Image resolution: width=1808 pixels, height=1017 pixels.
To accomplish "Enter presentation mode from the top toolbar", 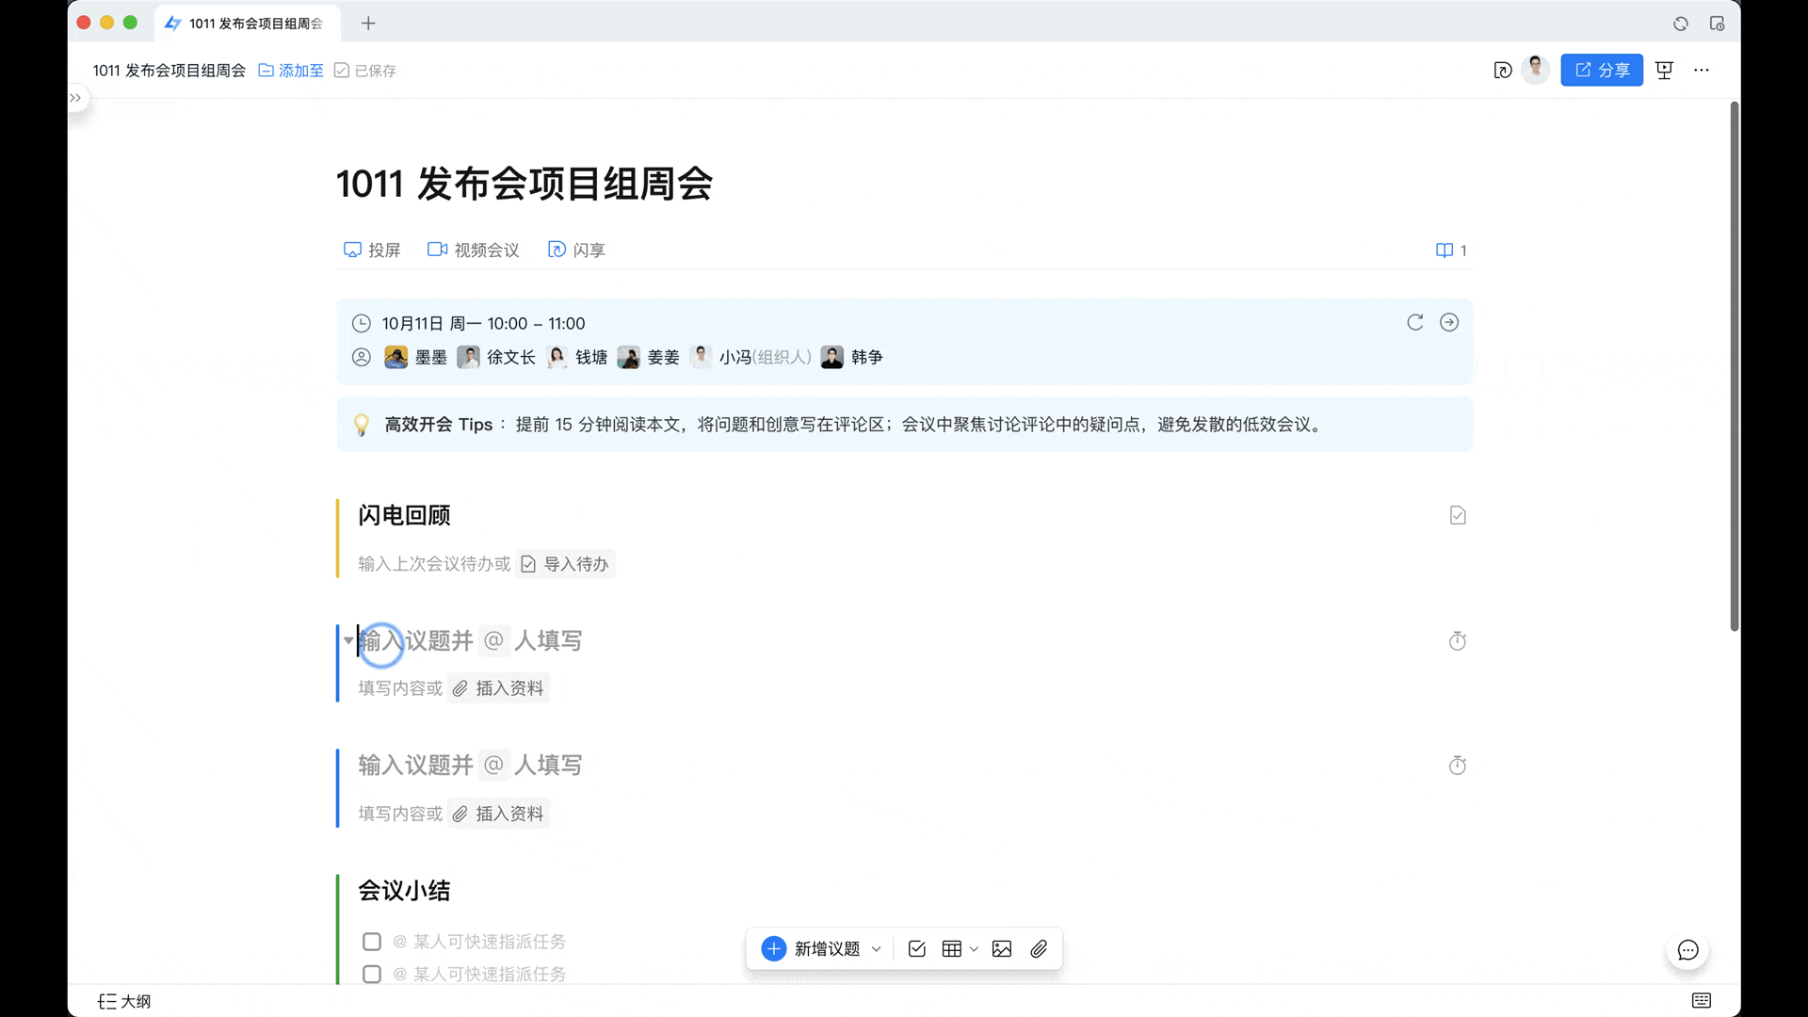I will (x=1664, y=70).
